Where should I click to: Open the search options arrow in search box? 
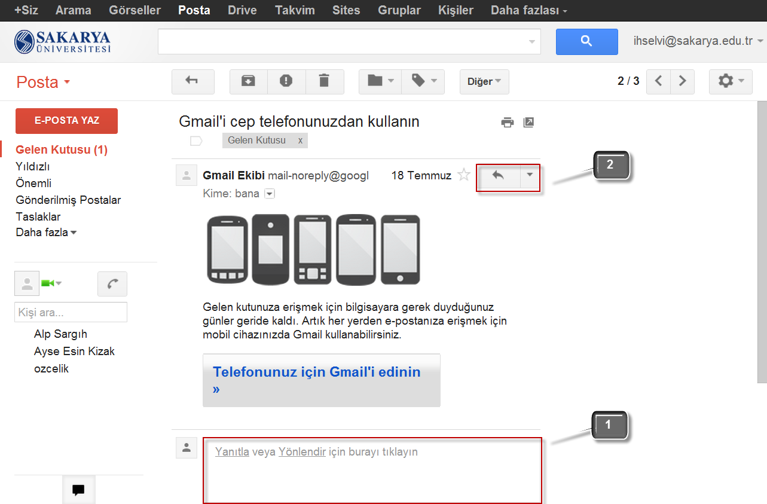click(532, 42)
